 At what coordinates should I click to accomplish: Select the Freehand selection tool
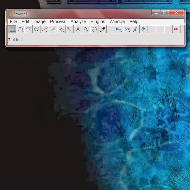point(37,29)
